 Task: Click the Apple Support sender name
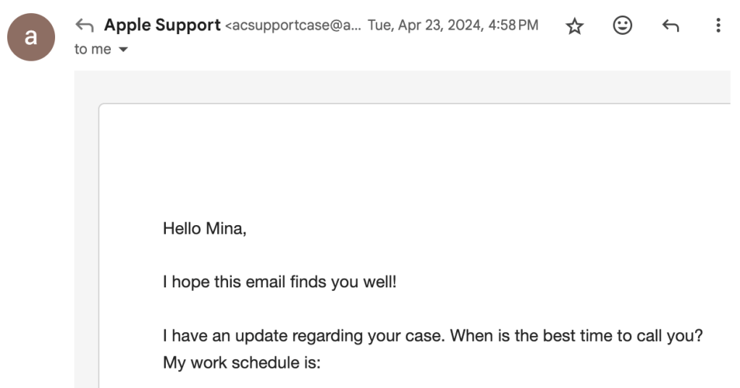pos(162,25)
